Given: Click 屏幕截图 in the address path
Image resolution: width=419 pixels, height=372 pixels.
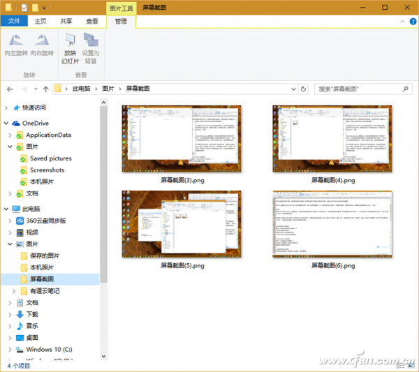Looking at the screenshot, I should (138, 89).
